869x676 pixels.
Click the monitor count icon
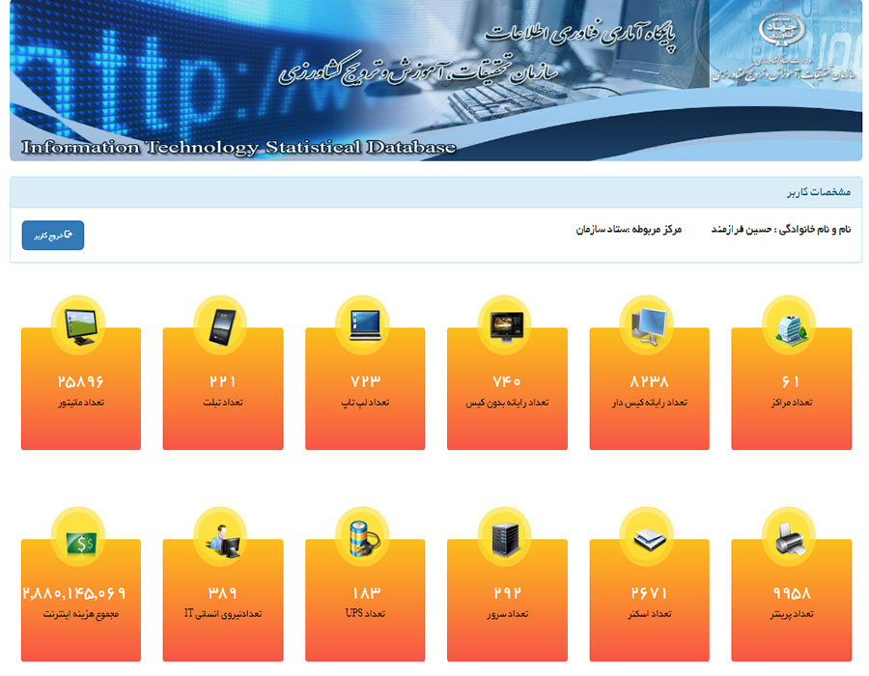point(80,325)
